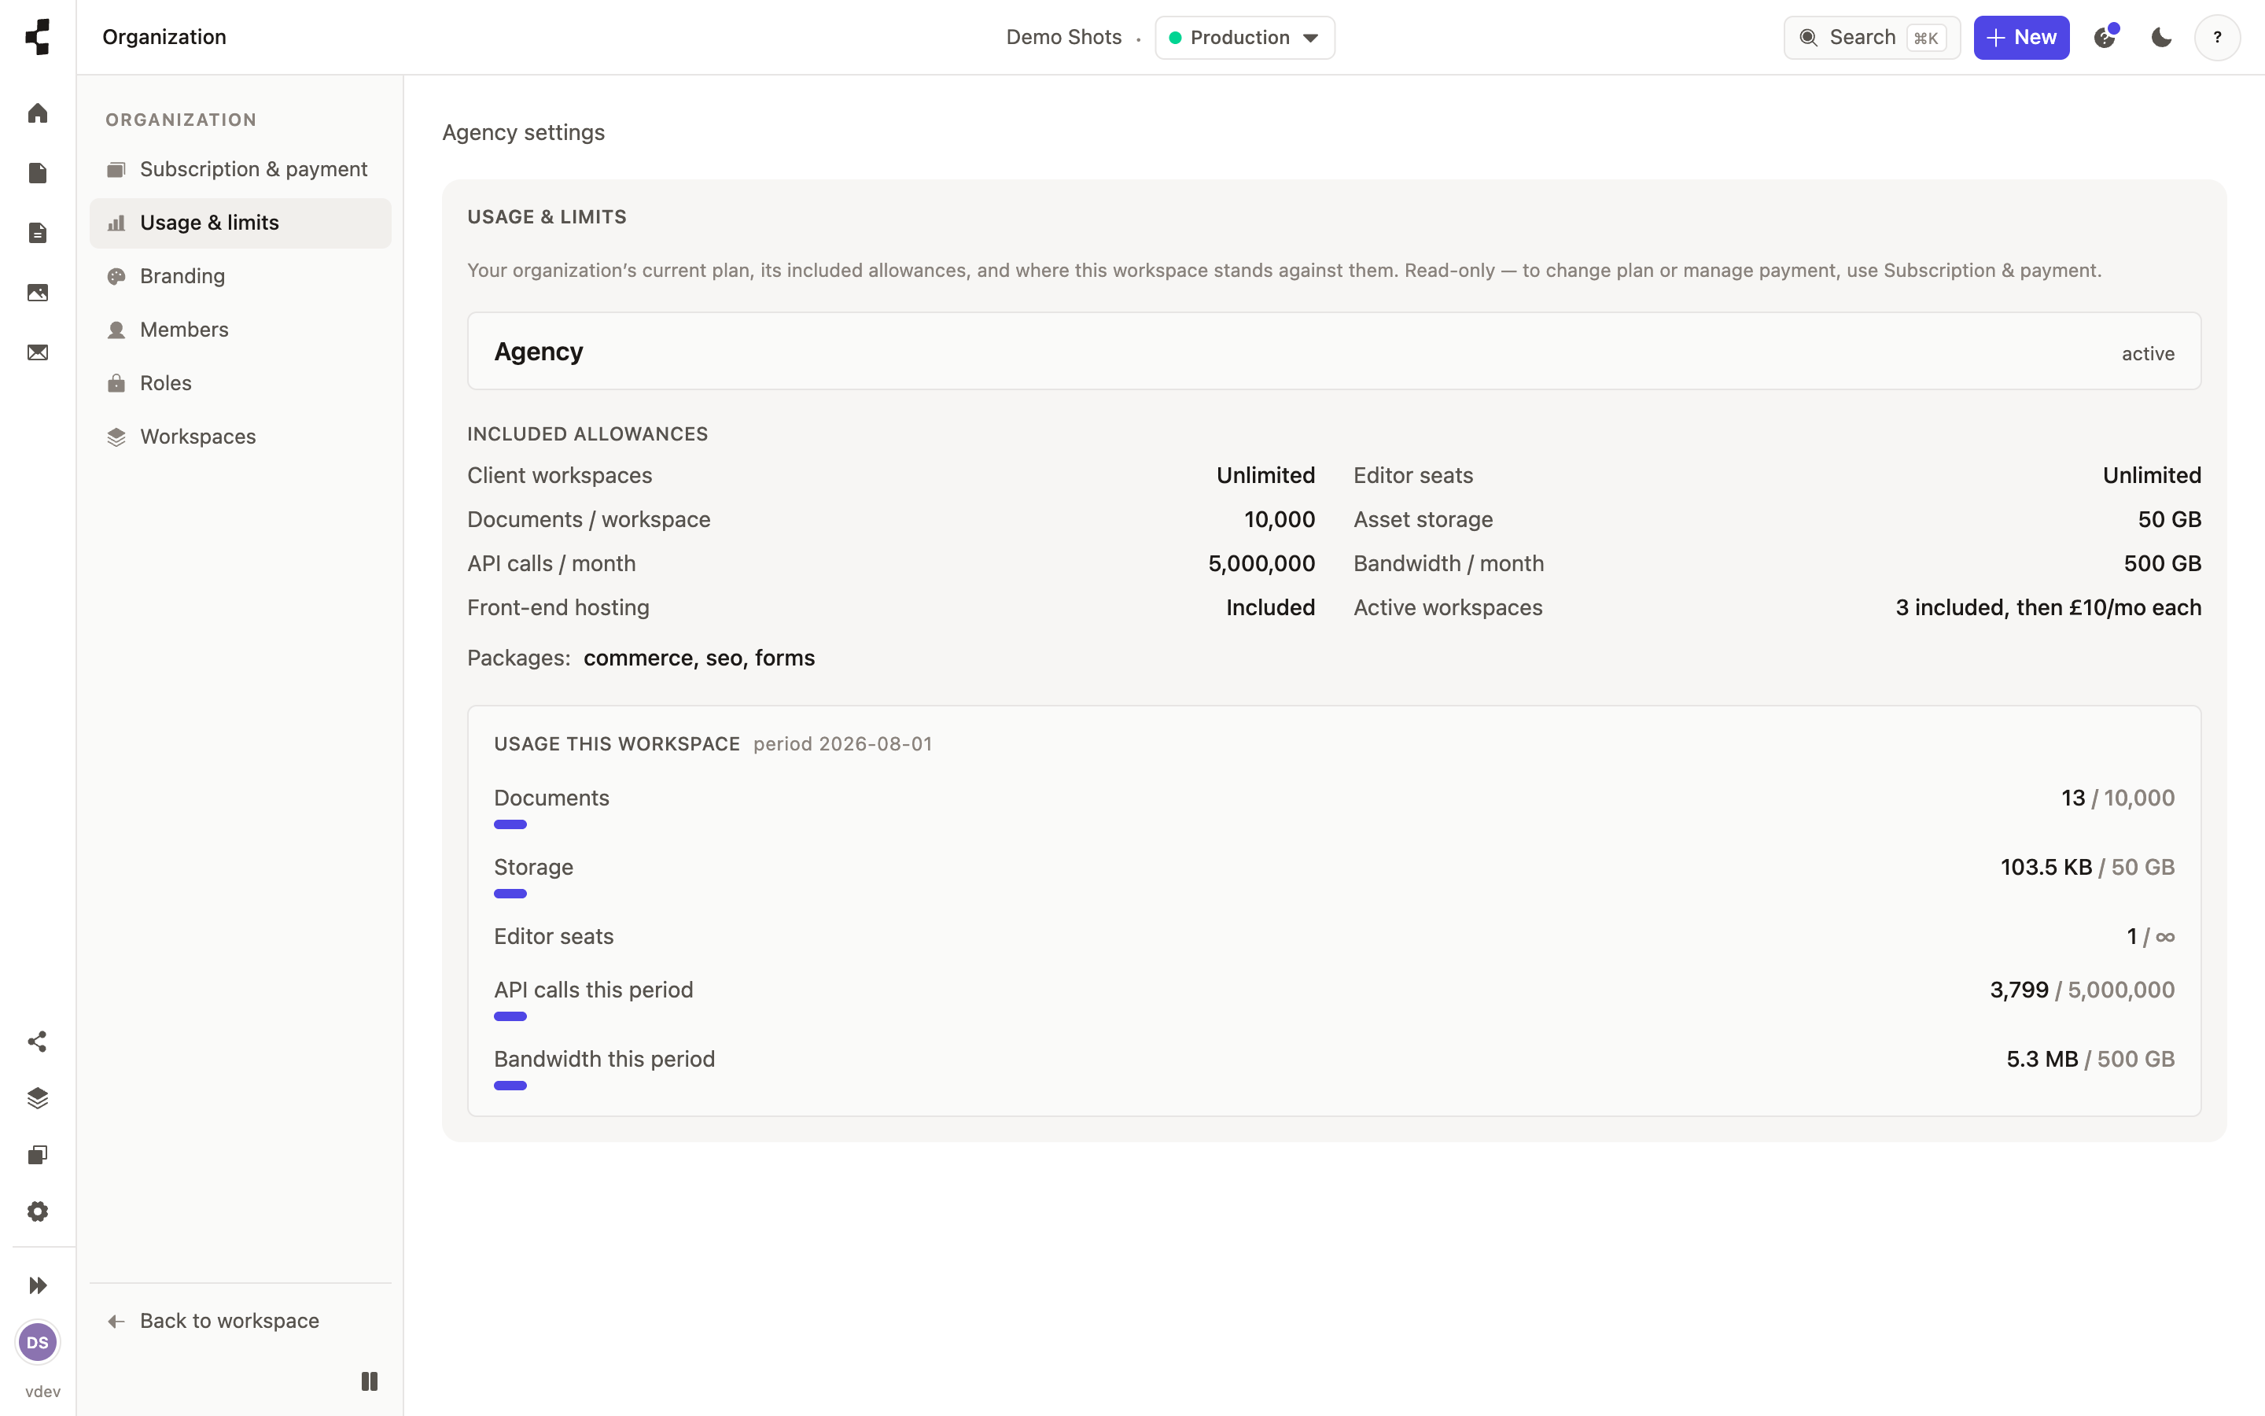Click the Editor seats '1 / ∞' value

2150,936
